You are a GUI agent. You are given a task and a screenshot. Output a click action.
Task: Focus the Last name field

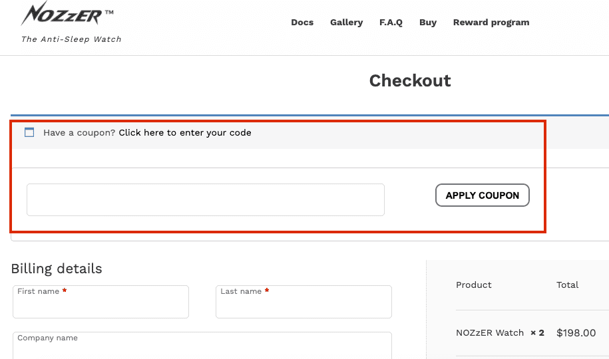click(x=304, y=302)
